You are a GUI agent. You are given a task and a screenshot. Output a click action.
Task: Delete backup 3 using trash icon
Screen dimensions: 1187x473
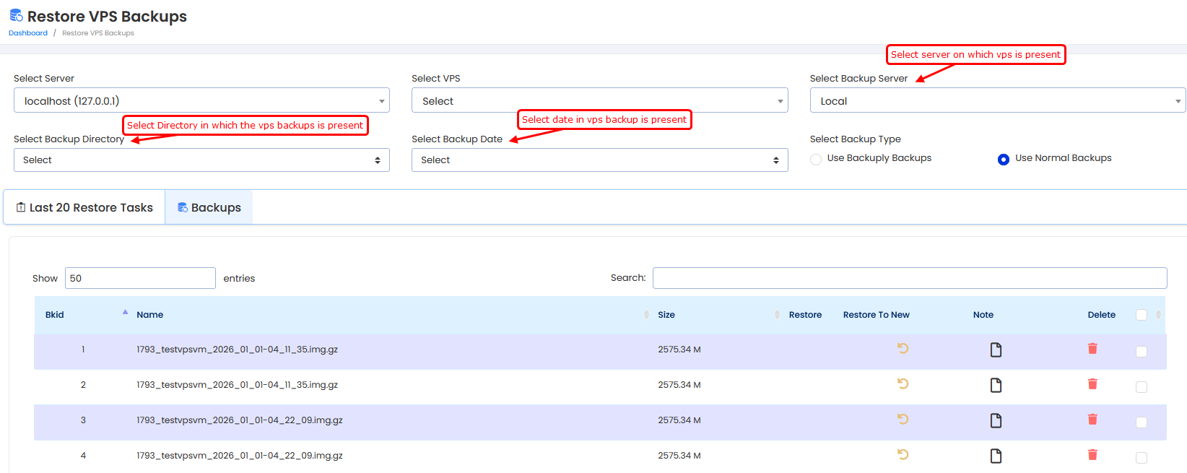1092,420
